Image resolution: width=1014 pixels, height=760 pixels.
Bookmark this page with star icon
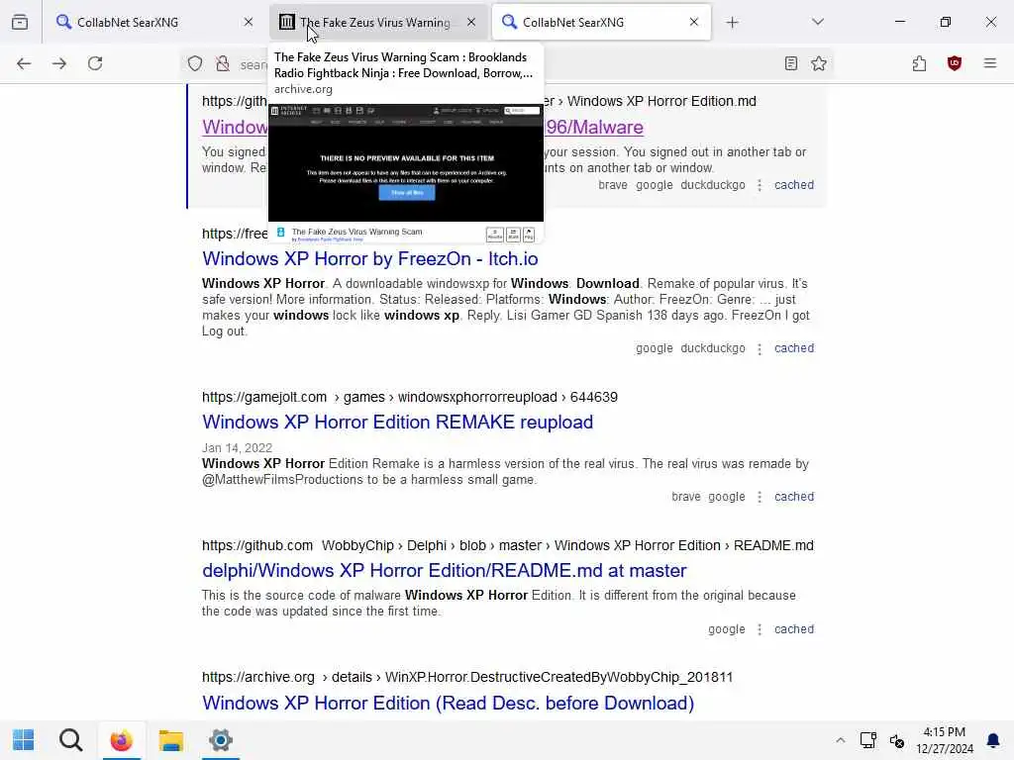point(819,63)
